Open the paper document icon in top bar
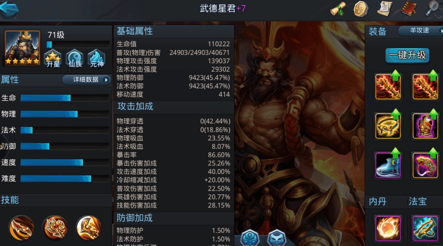This screenshot has width=443, height=246. point(385,9)
